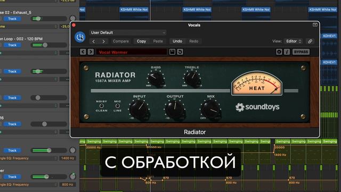
Task: Select next Soundtoys preset arrow
Action: (x=91, y=52)
